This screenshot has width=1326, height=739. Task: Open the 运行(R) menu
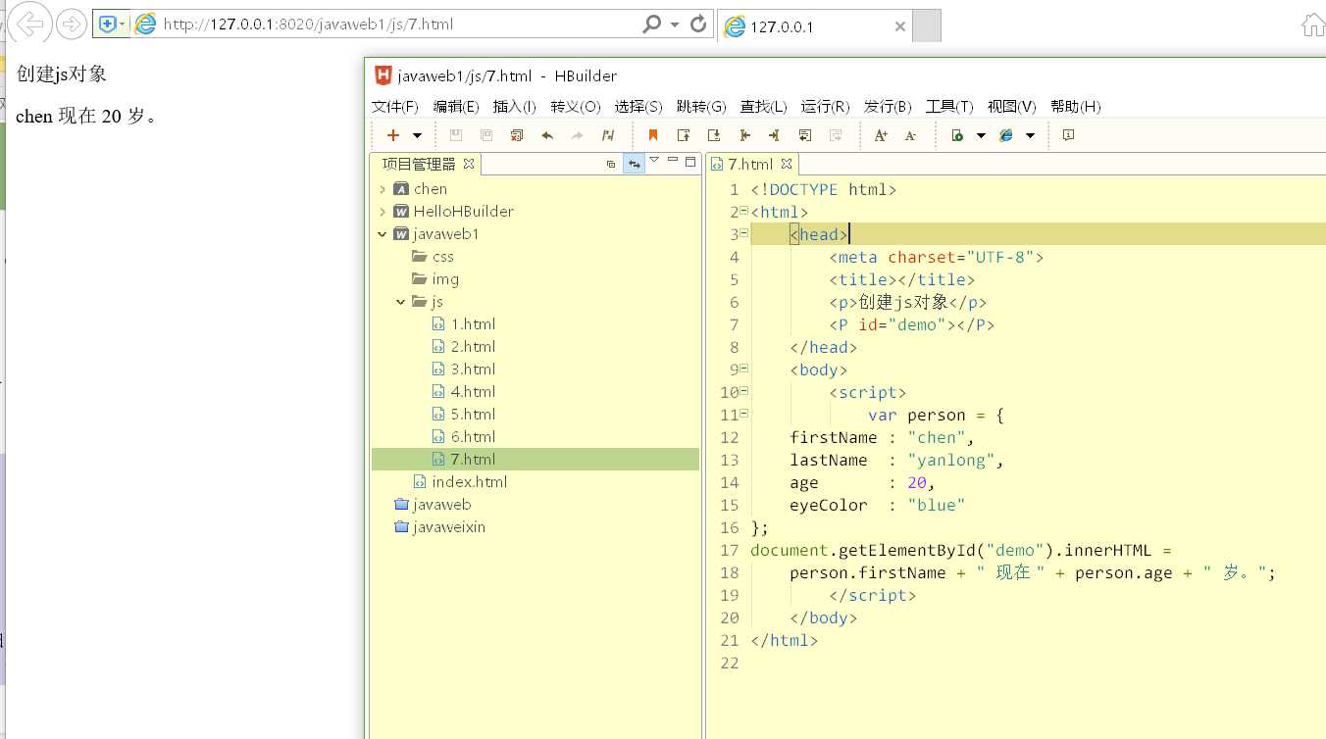pyautogui.click(x=826, y=106)
